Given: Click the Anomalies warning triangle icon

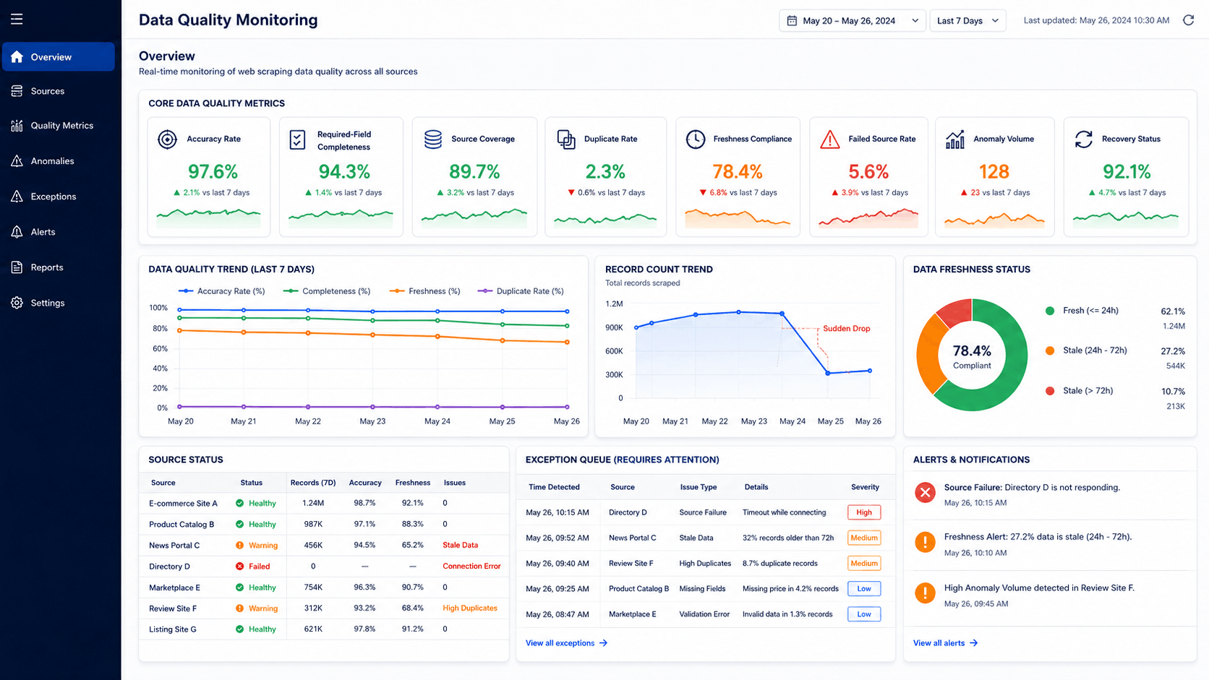Looking at the screenshot, I should [x=17, y=160].
